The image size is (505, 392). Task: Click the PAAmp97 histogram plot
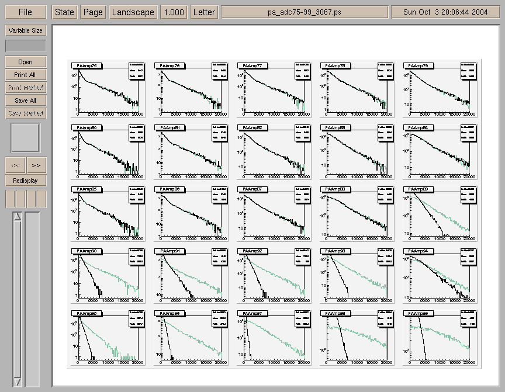click(x=274, y=338)
